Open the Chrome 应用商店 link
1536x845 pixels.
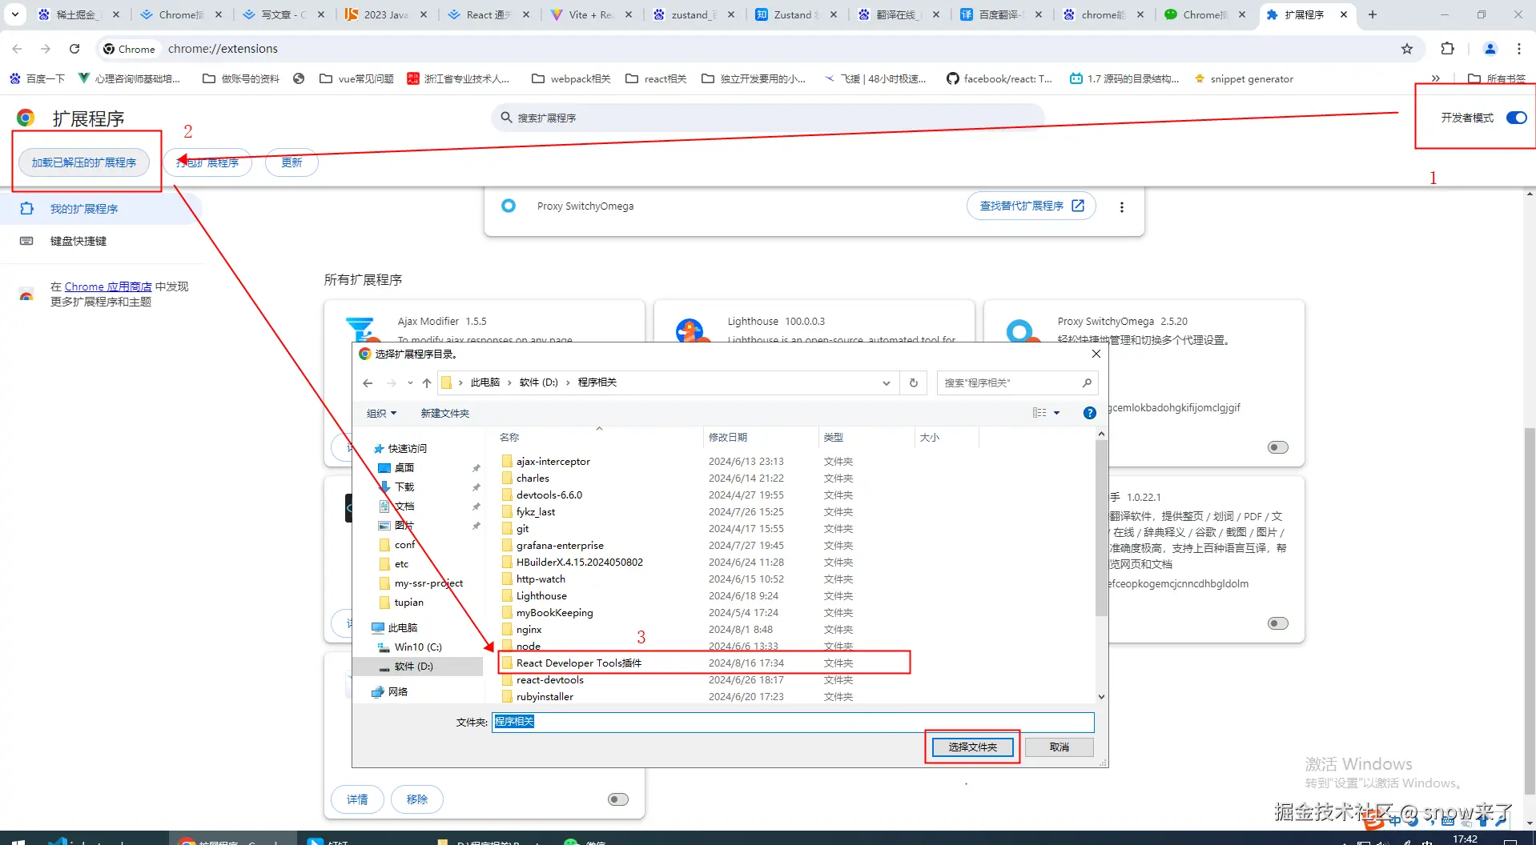(x=108, y=286)
